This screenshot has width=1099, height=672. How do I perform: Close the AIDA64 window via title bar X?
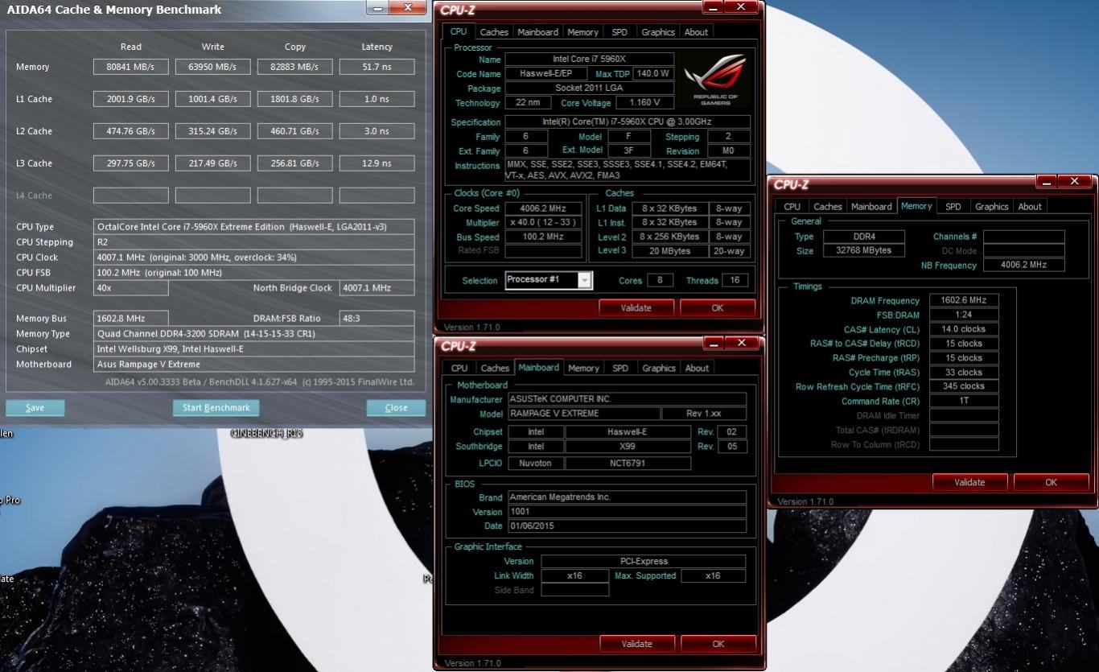(x=408, y=7)
